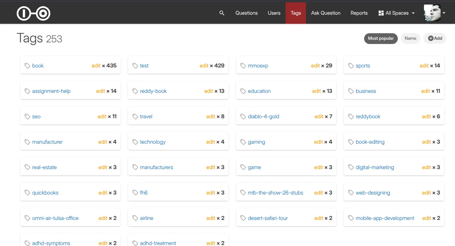Click the tag icon beside reddybook
The width and height of the screenshot is (455, 246).
click(351, 117)
